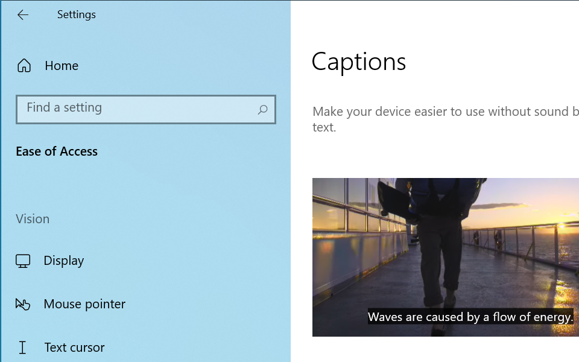Select the Text cursor I-beam icon
The height and width of the screenshot is (362, 579).
pyautogui.click(x=24, y=347)
